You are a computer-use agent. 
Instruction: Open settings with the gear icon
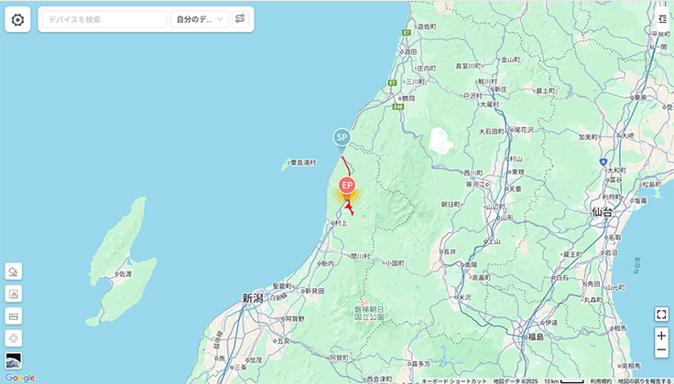pyautogui.click(x=17, y=19)
